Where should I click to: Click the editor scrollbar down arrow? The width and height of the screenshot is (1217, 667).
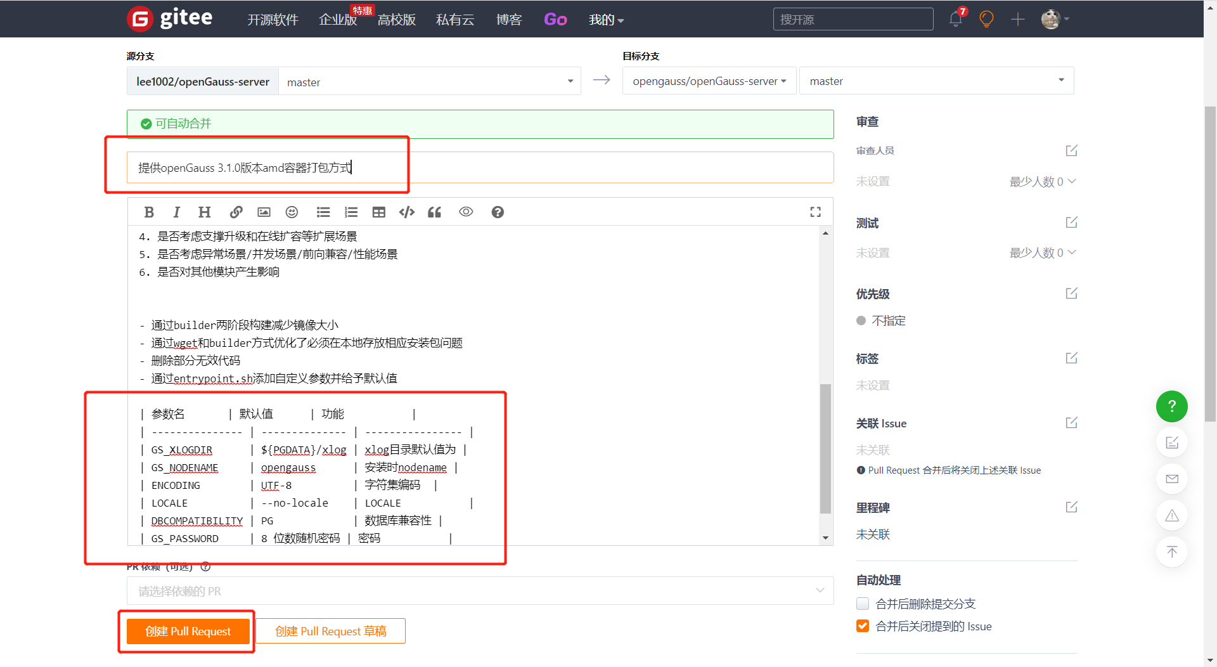coord(825,538)
